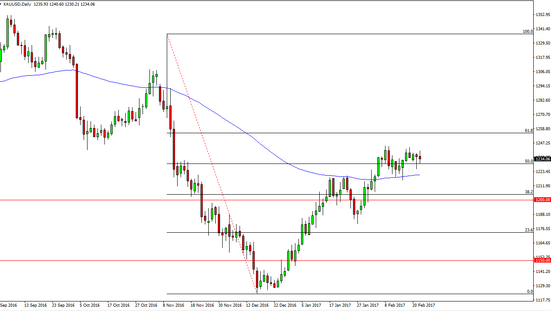Click the 1306.05 price on the axis
551x311 pixels.
(542, 72)
